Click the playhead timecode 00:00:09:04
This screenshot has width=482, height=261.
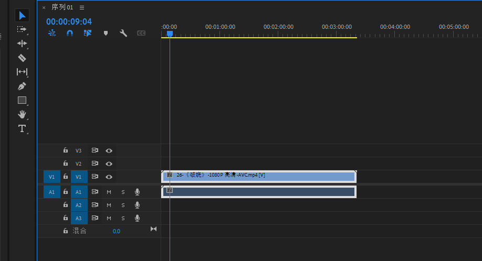pos(69,21)
